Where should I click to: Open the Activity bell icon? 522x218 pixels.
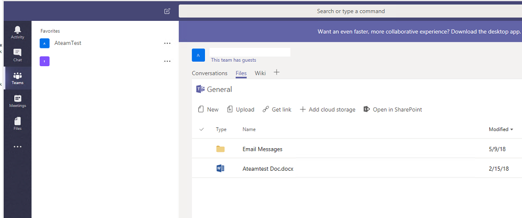pyautogui.click(x=17, y=32)
